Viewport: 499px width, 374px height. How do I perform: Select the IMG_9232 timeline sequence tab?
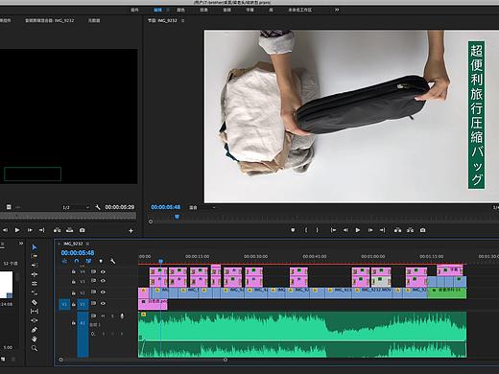click(x=73, y=244)
